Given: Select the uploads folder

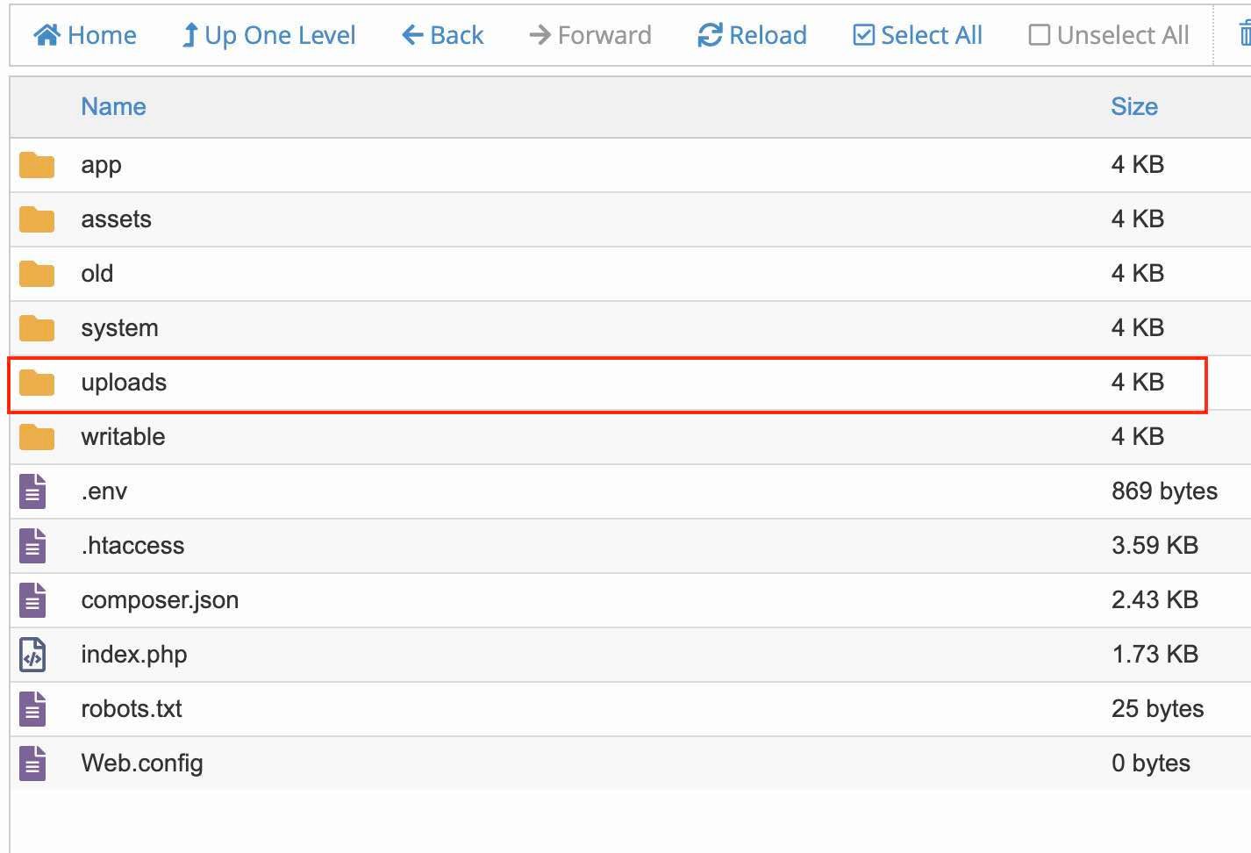Looking at the screenshot, I should (x=124, y=383).
